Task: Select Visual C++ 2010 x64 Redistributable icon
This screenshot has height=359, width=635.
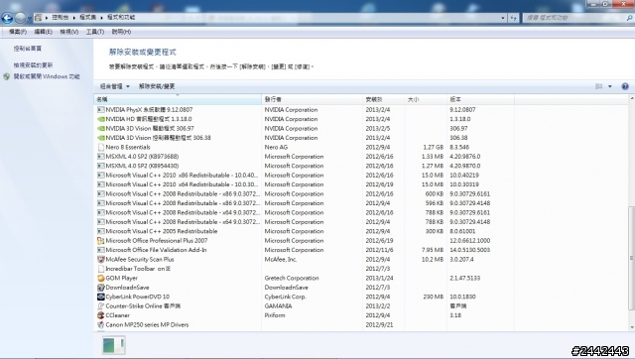Action: [x=101, y=184]
